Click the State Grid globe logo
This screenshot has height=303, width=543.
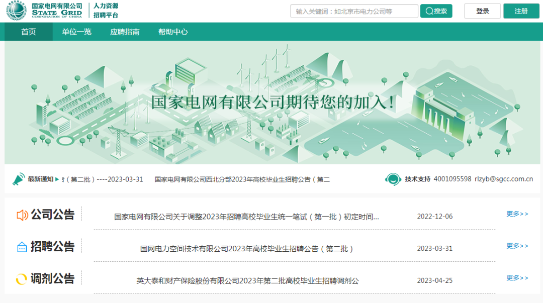pos(16,11)
